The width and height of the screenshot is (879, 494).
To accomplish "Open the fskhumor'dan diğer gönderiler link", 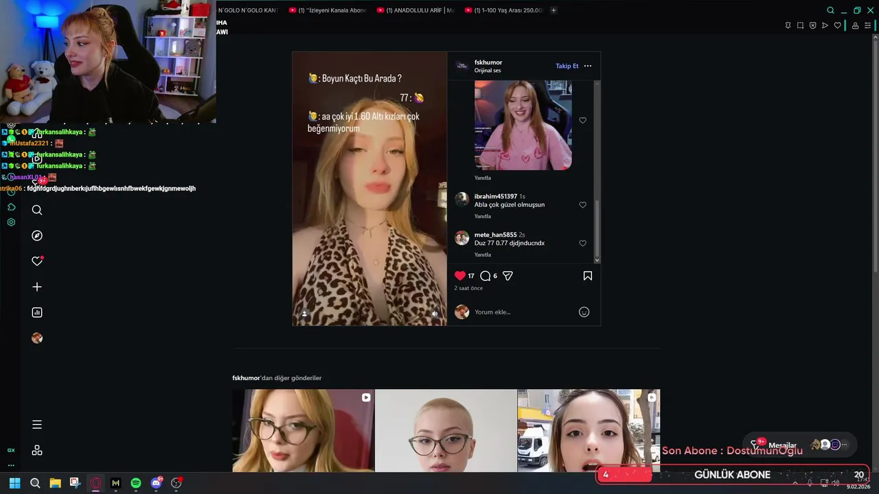I will pos(277,378).
